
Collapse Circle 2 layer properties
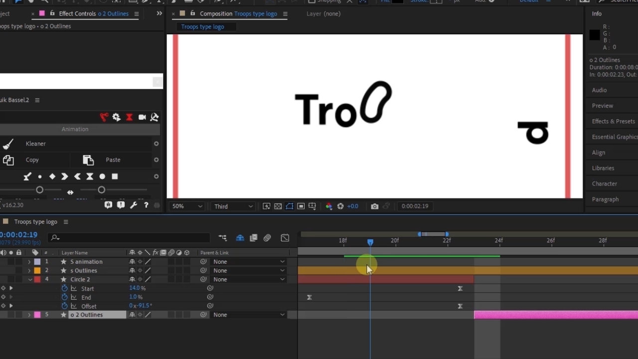pos(29,280)
